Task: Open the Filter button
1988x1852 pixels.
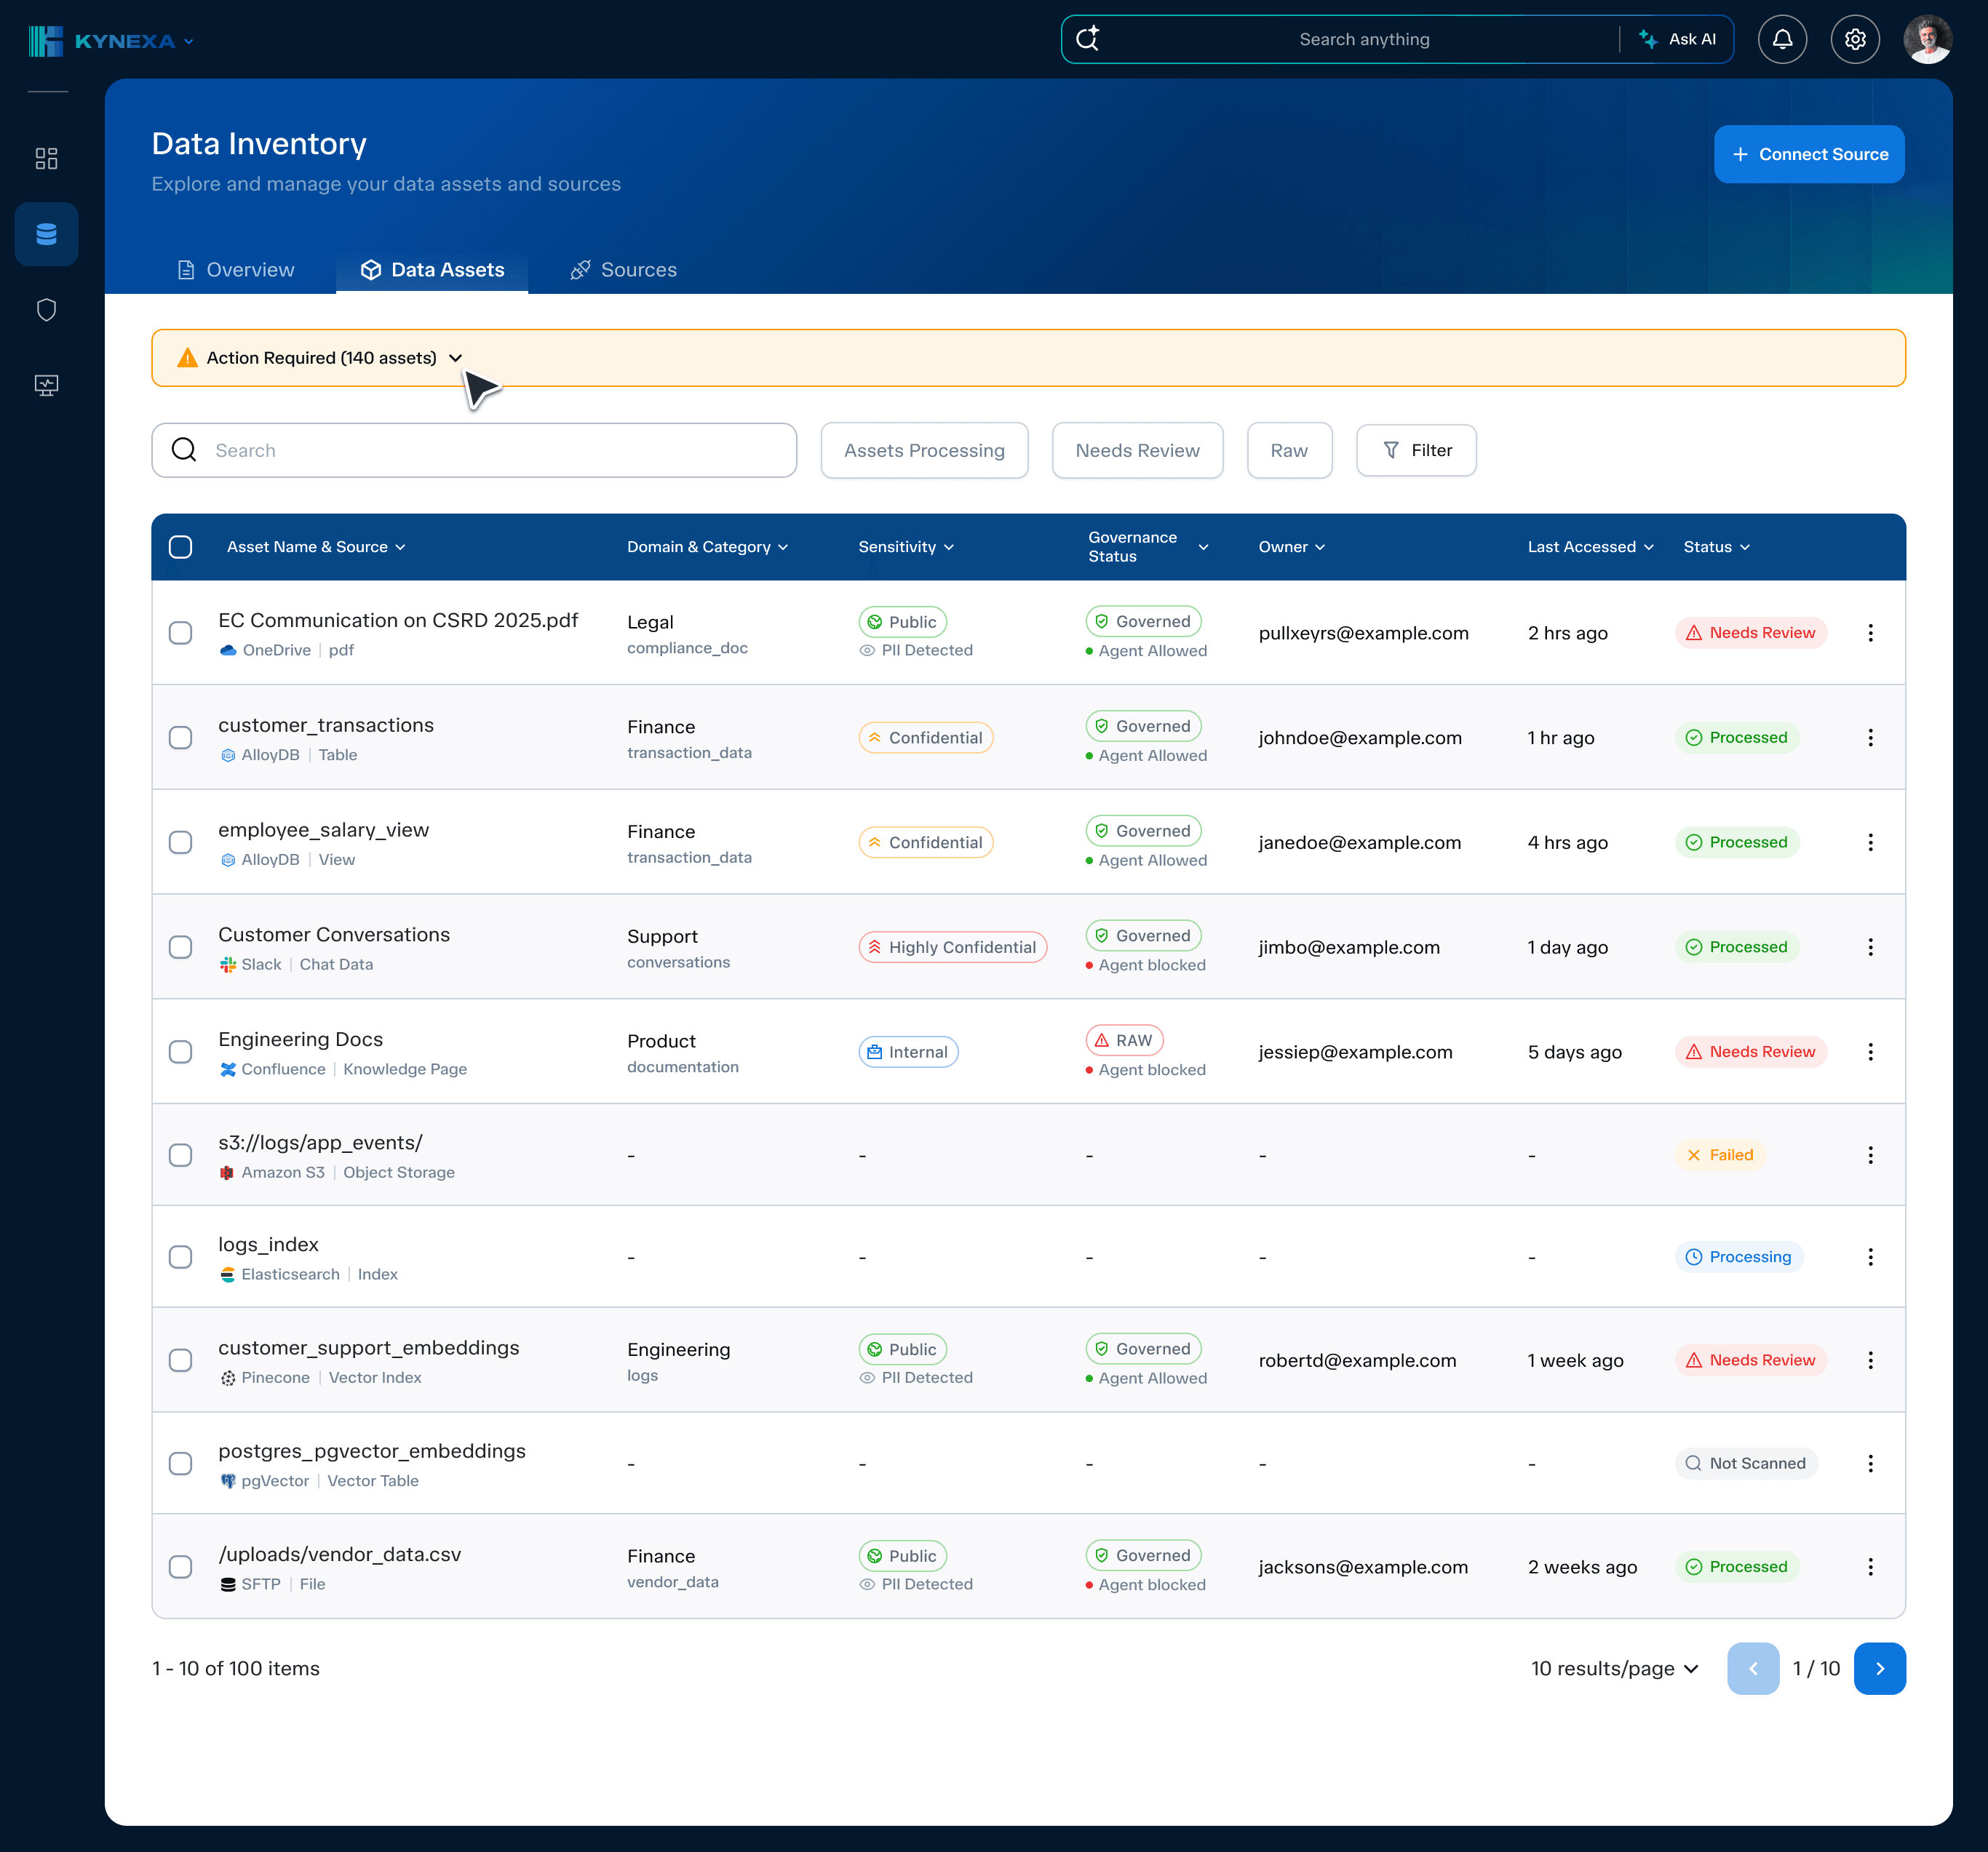Action: click(x=1416, y=450)
